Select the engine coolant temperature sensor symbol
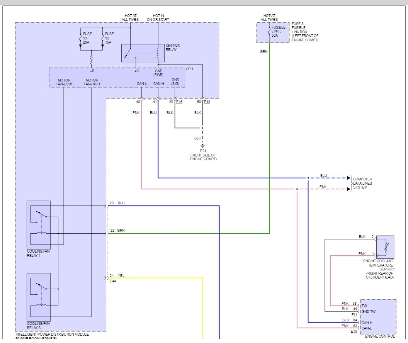The height and width of the screenshot is (343, 408). click(x=385, y=247)
